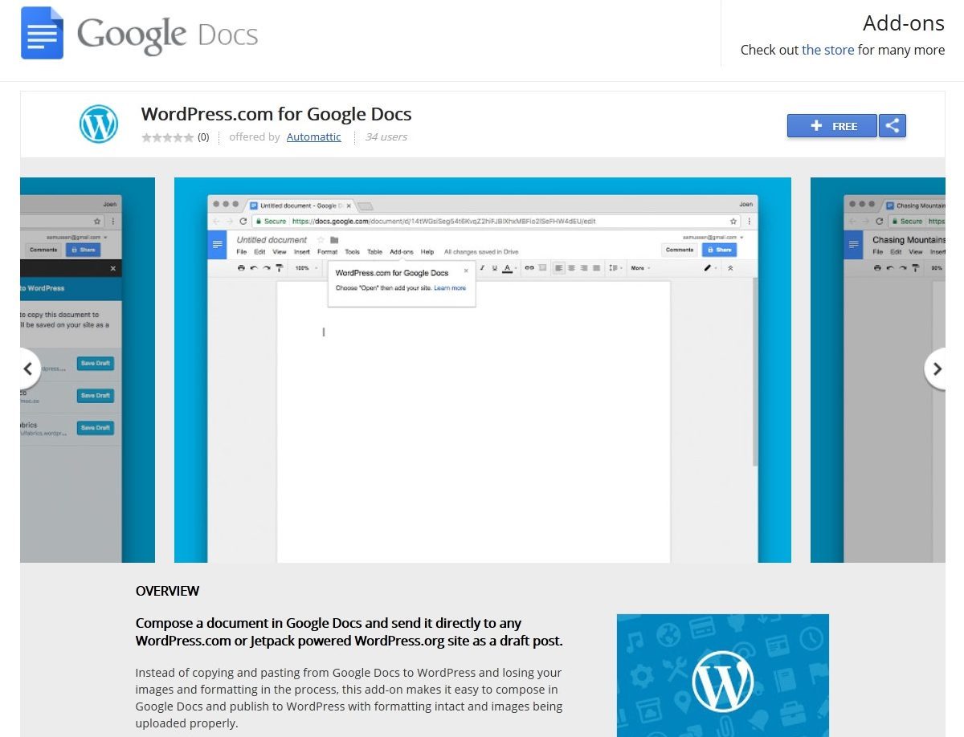This screenshot has height=737, width=964.
Task: Open the Format menu
Action: pos(327,250)
